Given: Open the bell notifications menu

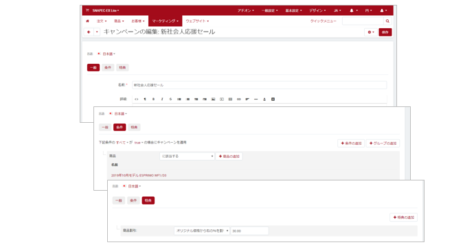Looking at the screenshot, I should point(353,10).
